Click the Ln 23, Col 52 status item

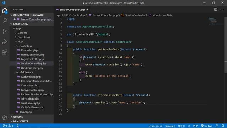click(x=155, y=126)
